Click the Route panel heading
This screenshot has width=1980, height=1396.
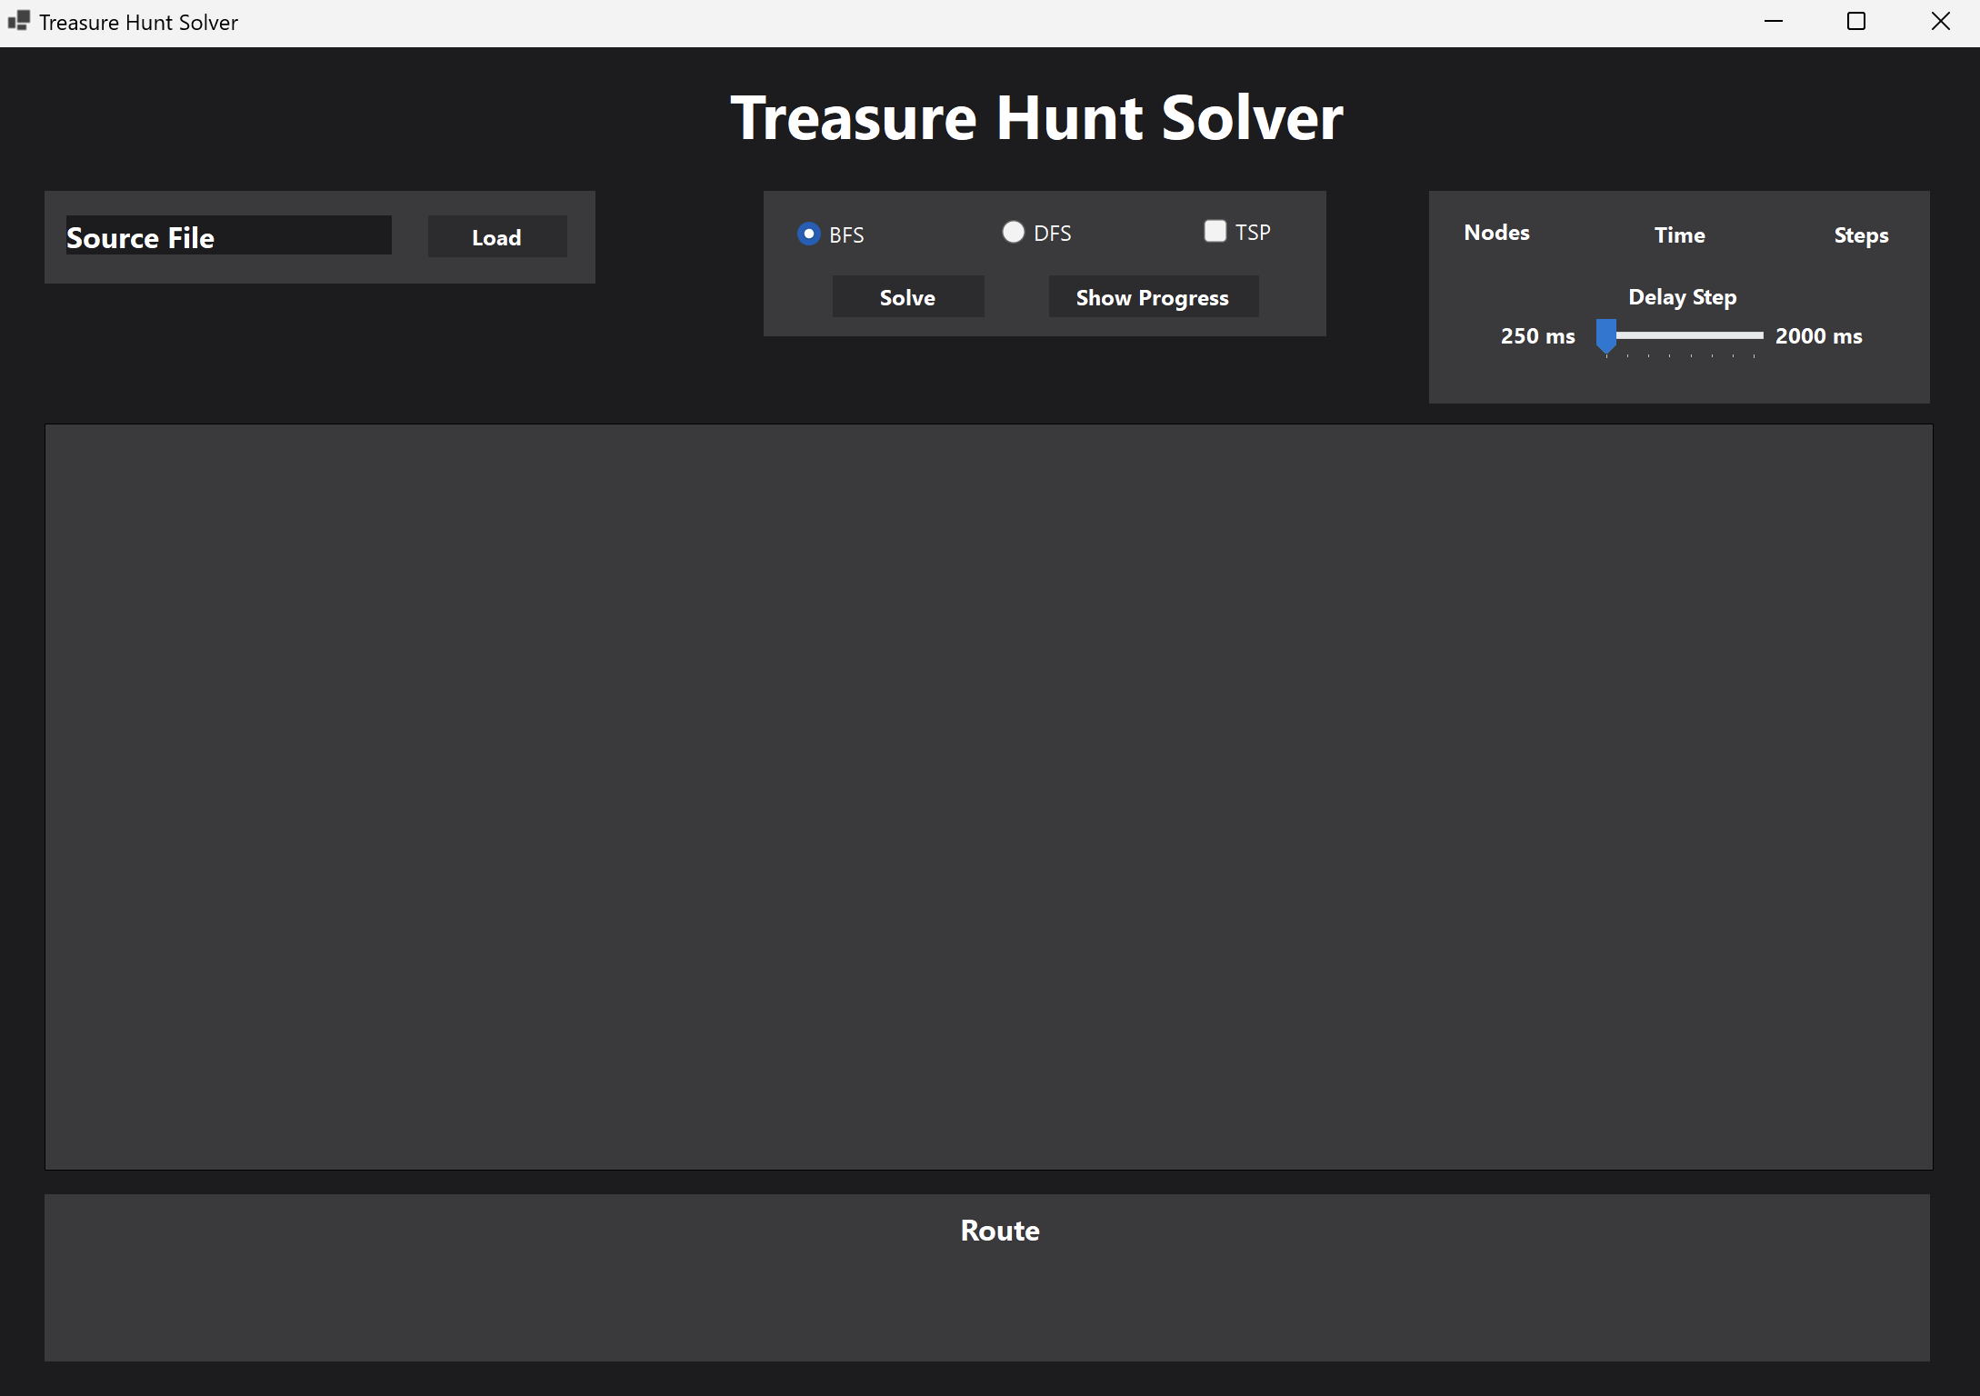tap(999, 1230)
